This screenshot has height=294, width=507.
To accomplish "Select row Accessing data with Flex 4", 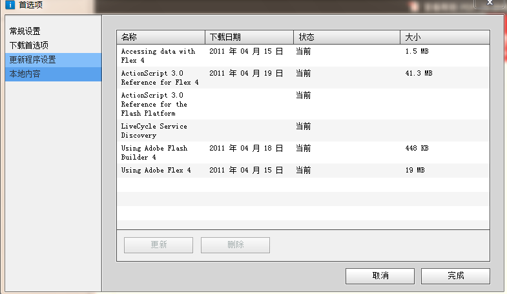I will click(303, 56).
